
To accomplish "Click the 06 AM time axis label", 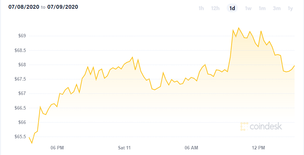I will (x=191, y=148).
